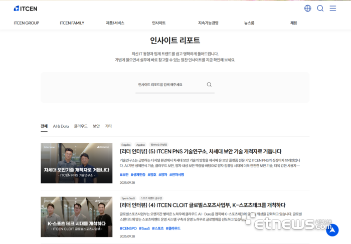The width and height of the screenshot is (351, 244).
Task: Select the 전체 category tab
Action: (x=44, y=126)
